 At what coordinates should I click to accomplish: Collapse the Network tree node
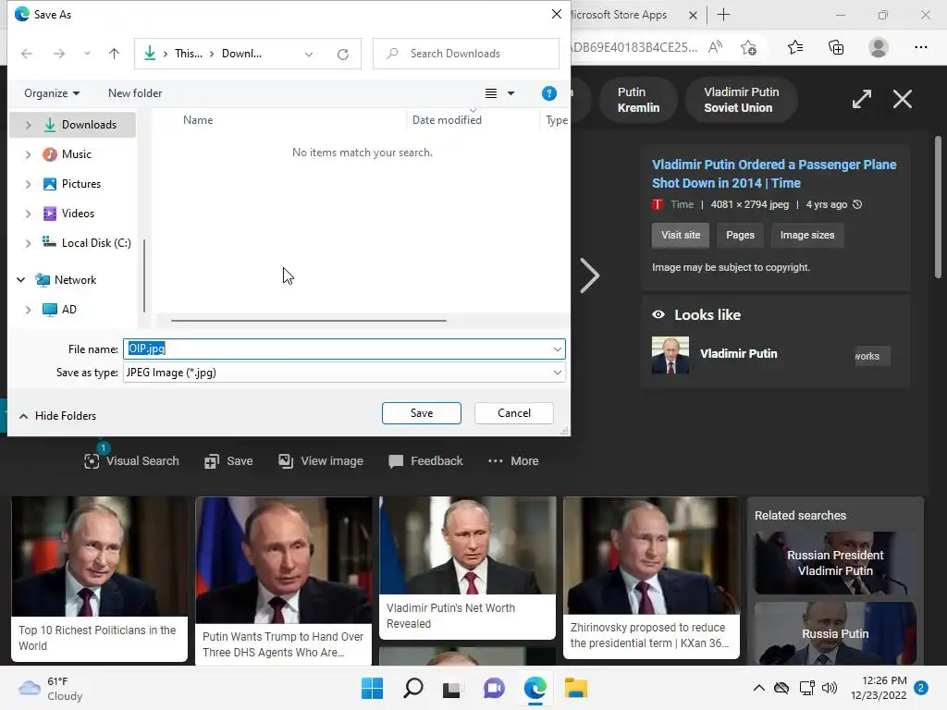[21, 279]
